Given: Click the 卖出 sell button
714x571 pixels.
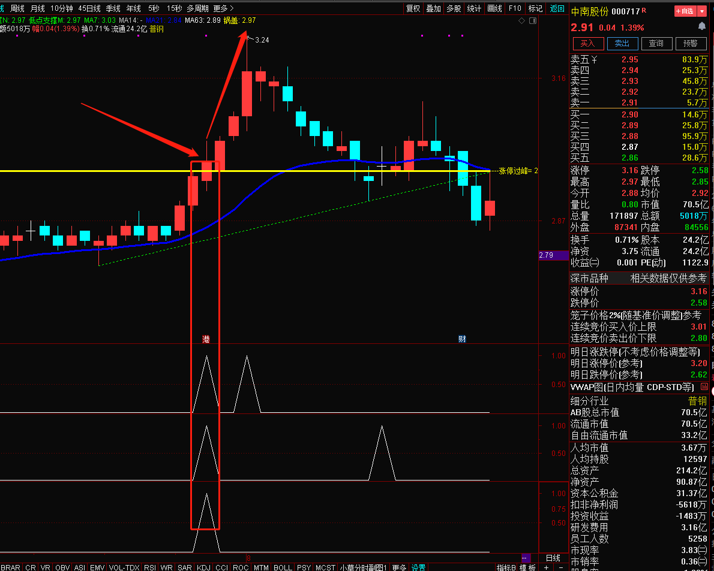Looking at the screenshot, I should [622, 43].
